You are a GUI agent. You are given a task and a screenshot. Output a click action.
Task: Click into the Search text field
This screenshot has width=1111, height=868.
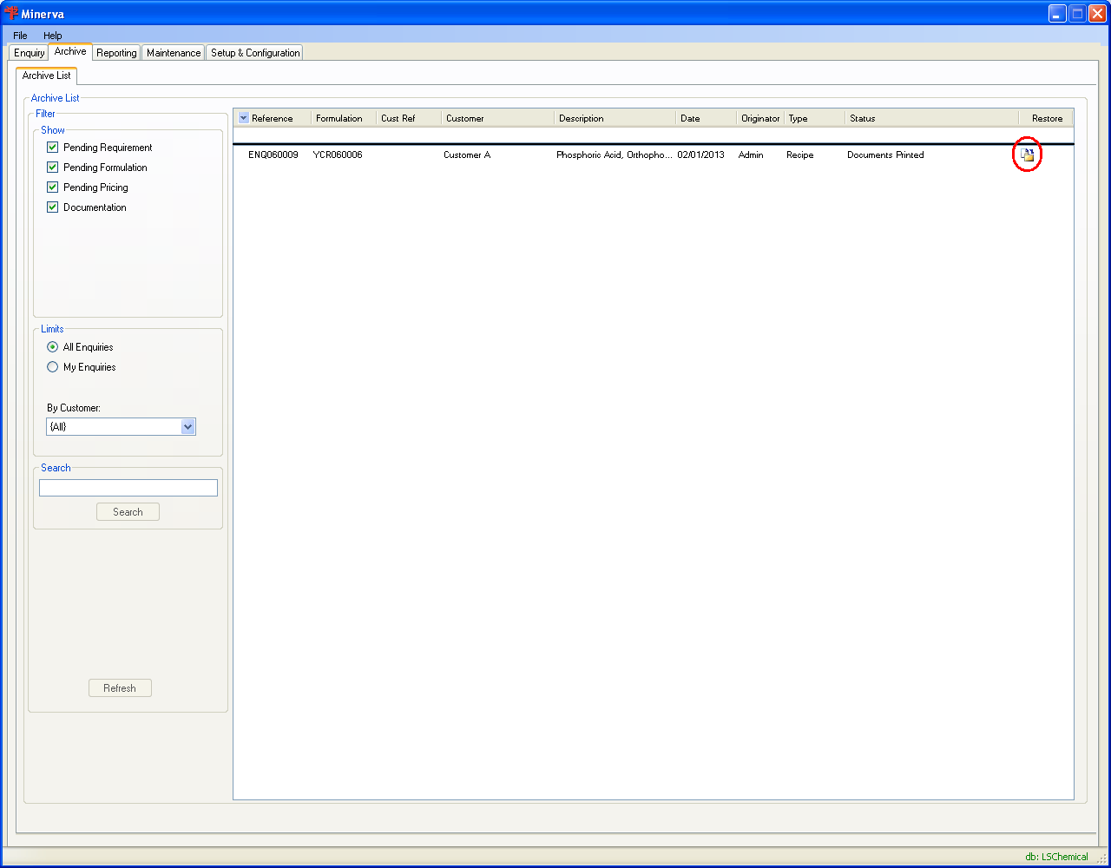click(128, 488)
